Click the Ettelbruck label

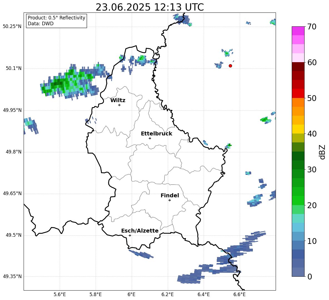(156, 134)
